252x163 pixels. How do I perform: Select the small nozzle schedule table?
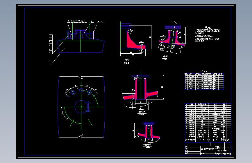pos(204,81)
